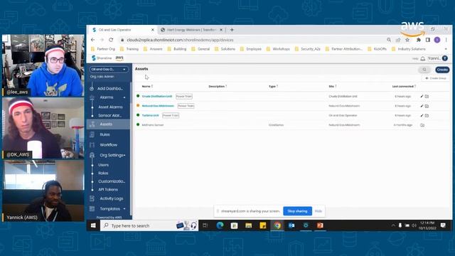
Task: Click Power Train tag on Turbine Unit row
Action: tap(171, 115)
